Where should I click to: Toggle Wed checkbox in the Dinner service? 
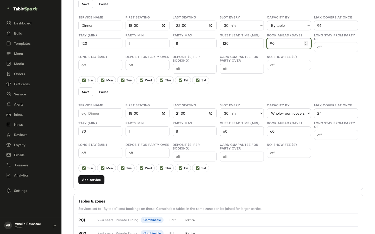(x=141, y=80)
